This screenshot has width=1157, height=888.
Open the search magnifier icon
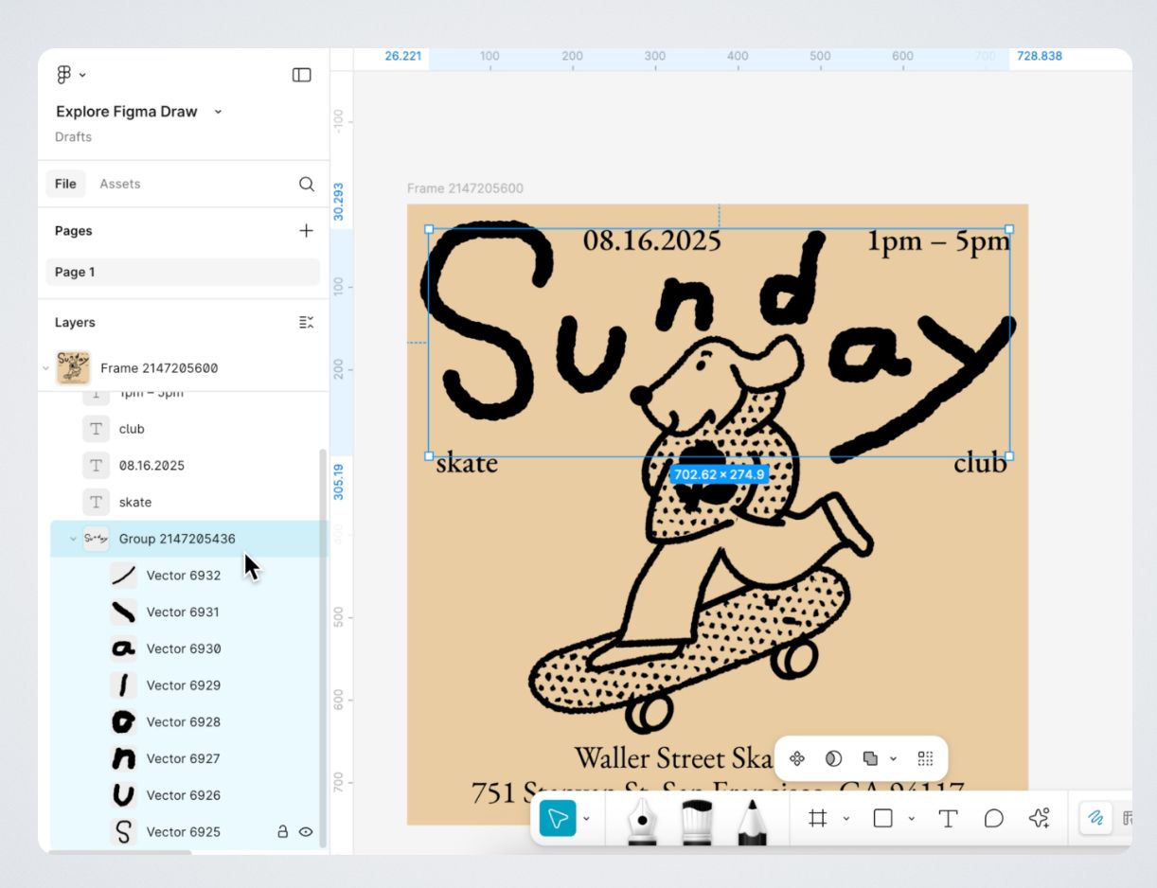[x=306, y=184]
